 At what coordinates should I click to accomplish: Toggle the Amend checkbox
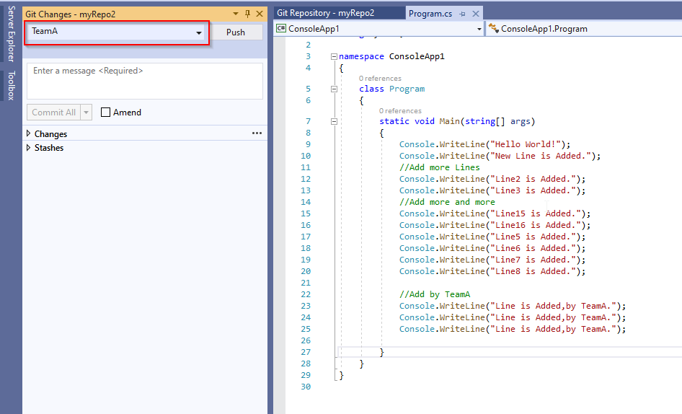[105, 113]
